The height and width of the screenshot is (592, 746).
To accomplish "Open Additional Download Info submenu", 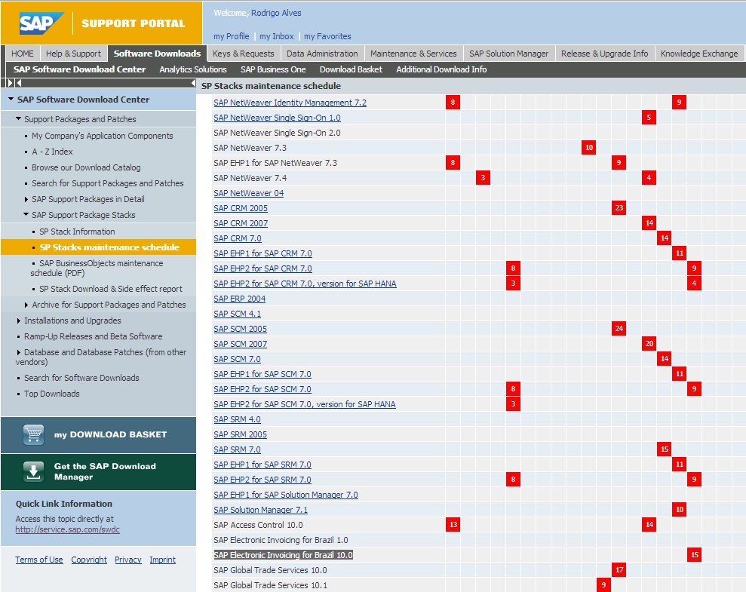I will [x=441, y=69].
